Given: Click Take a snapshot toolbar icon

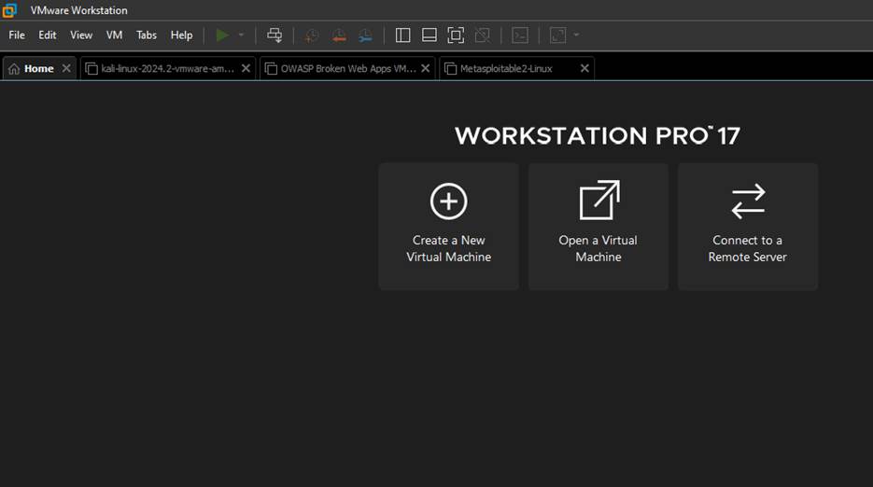Looking at the screenshot, I should [x=312, y=35].
